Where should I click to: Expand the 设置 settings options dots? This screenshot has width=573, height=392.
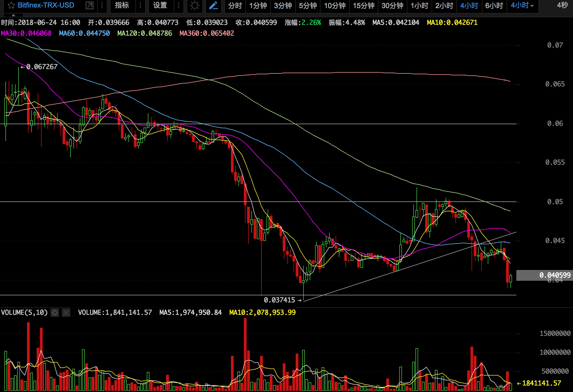click(179, 5)
